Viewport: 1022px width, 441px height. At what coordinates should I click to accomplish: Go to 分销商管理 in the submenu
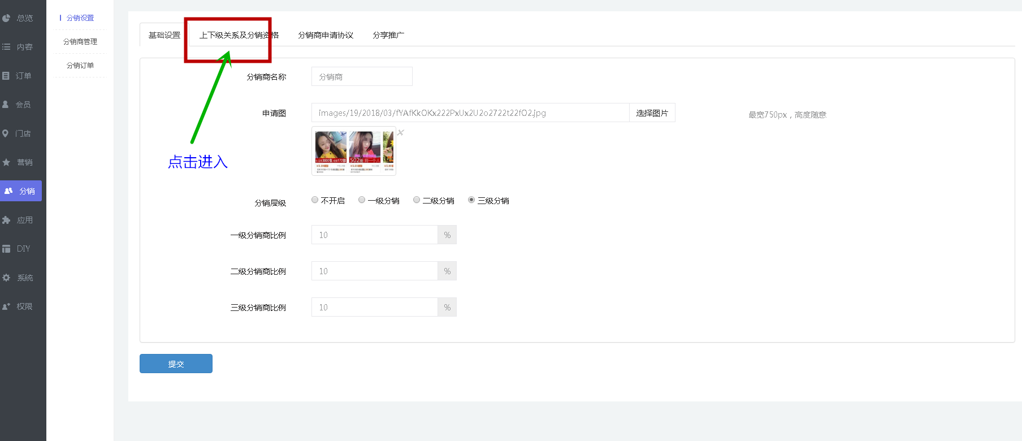click(x=80, y=42)
